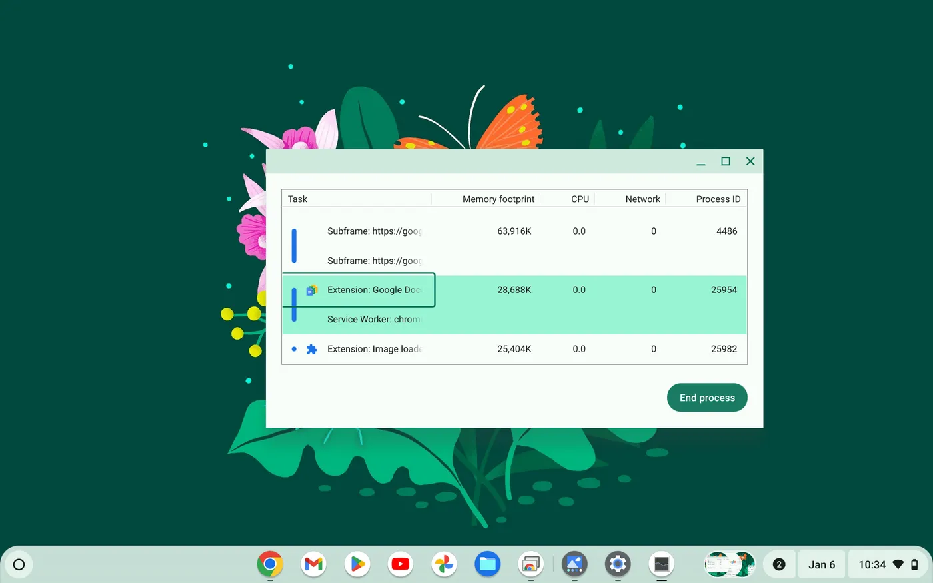Click the Image loader puzzle icon
933x583 pixels.
(311, 349)
